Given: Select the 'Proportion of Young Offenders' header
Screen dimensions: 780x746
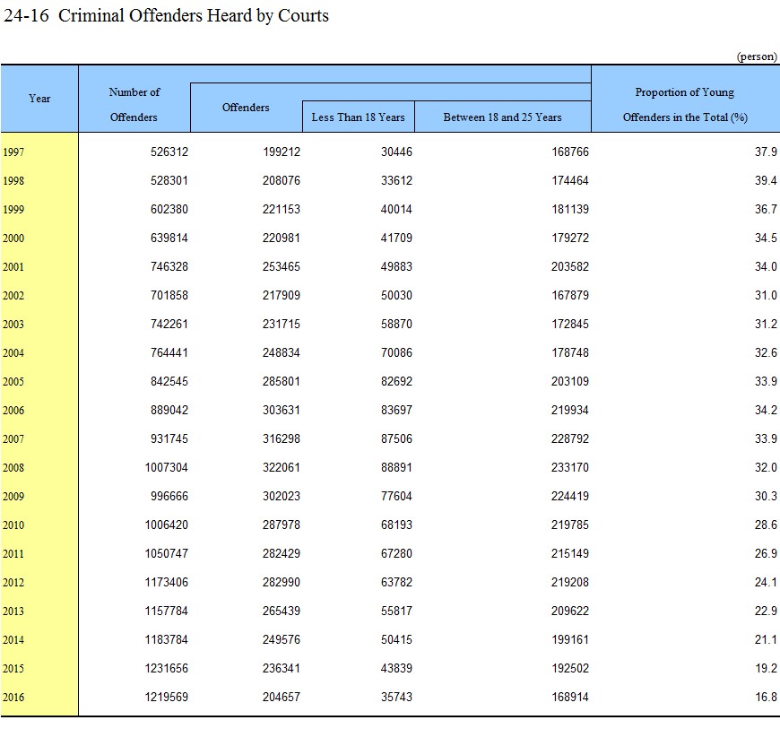Looking at the screenshot, I should click(684, 105).
